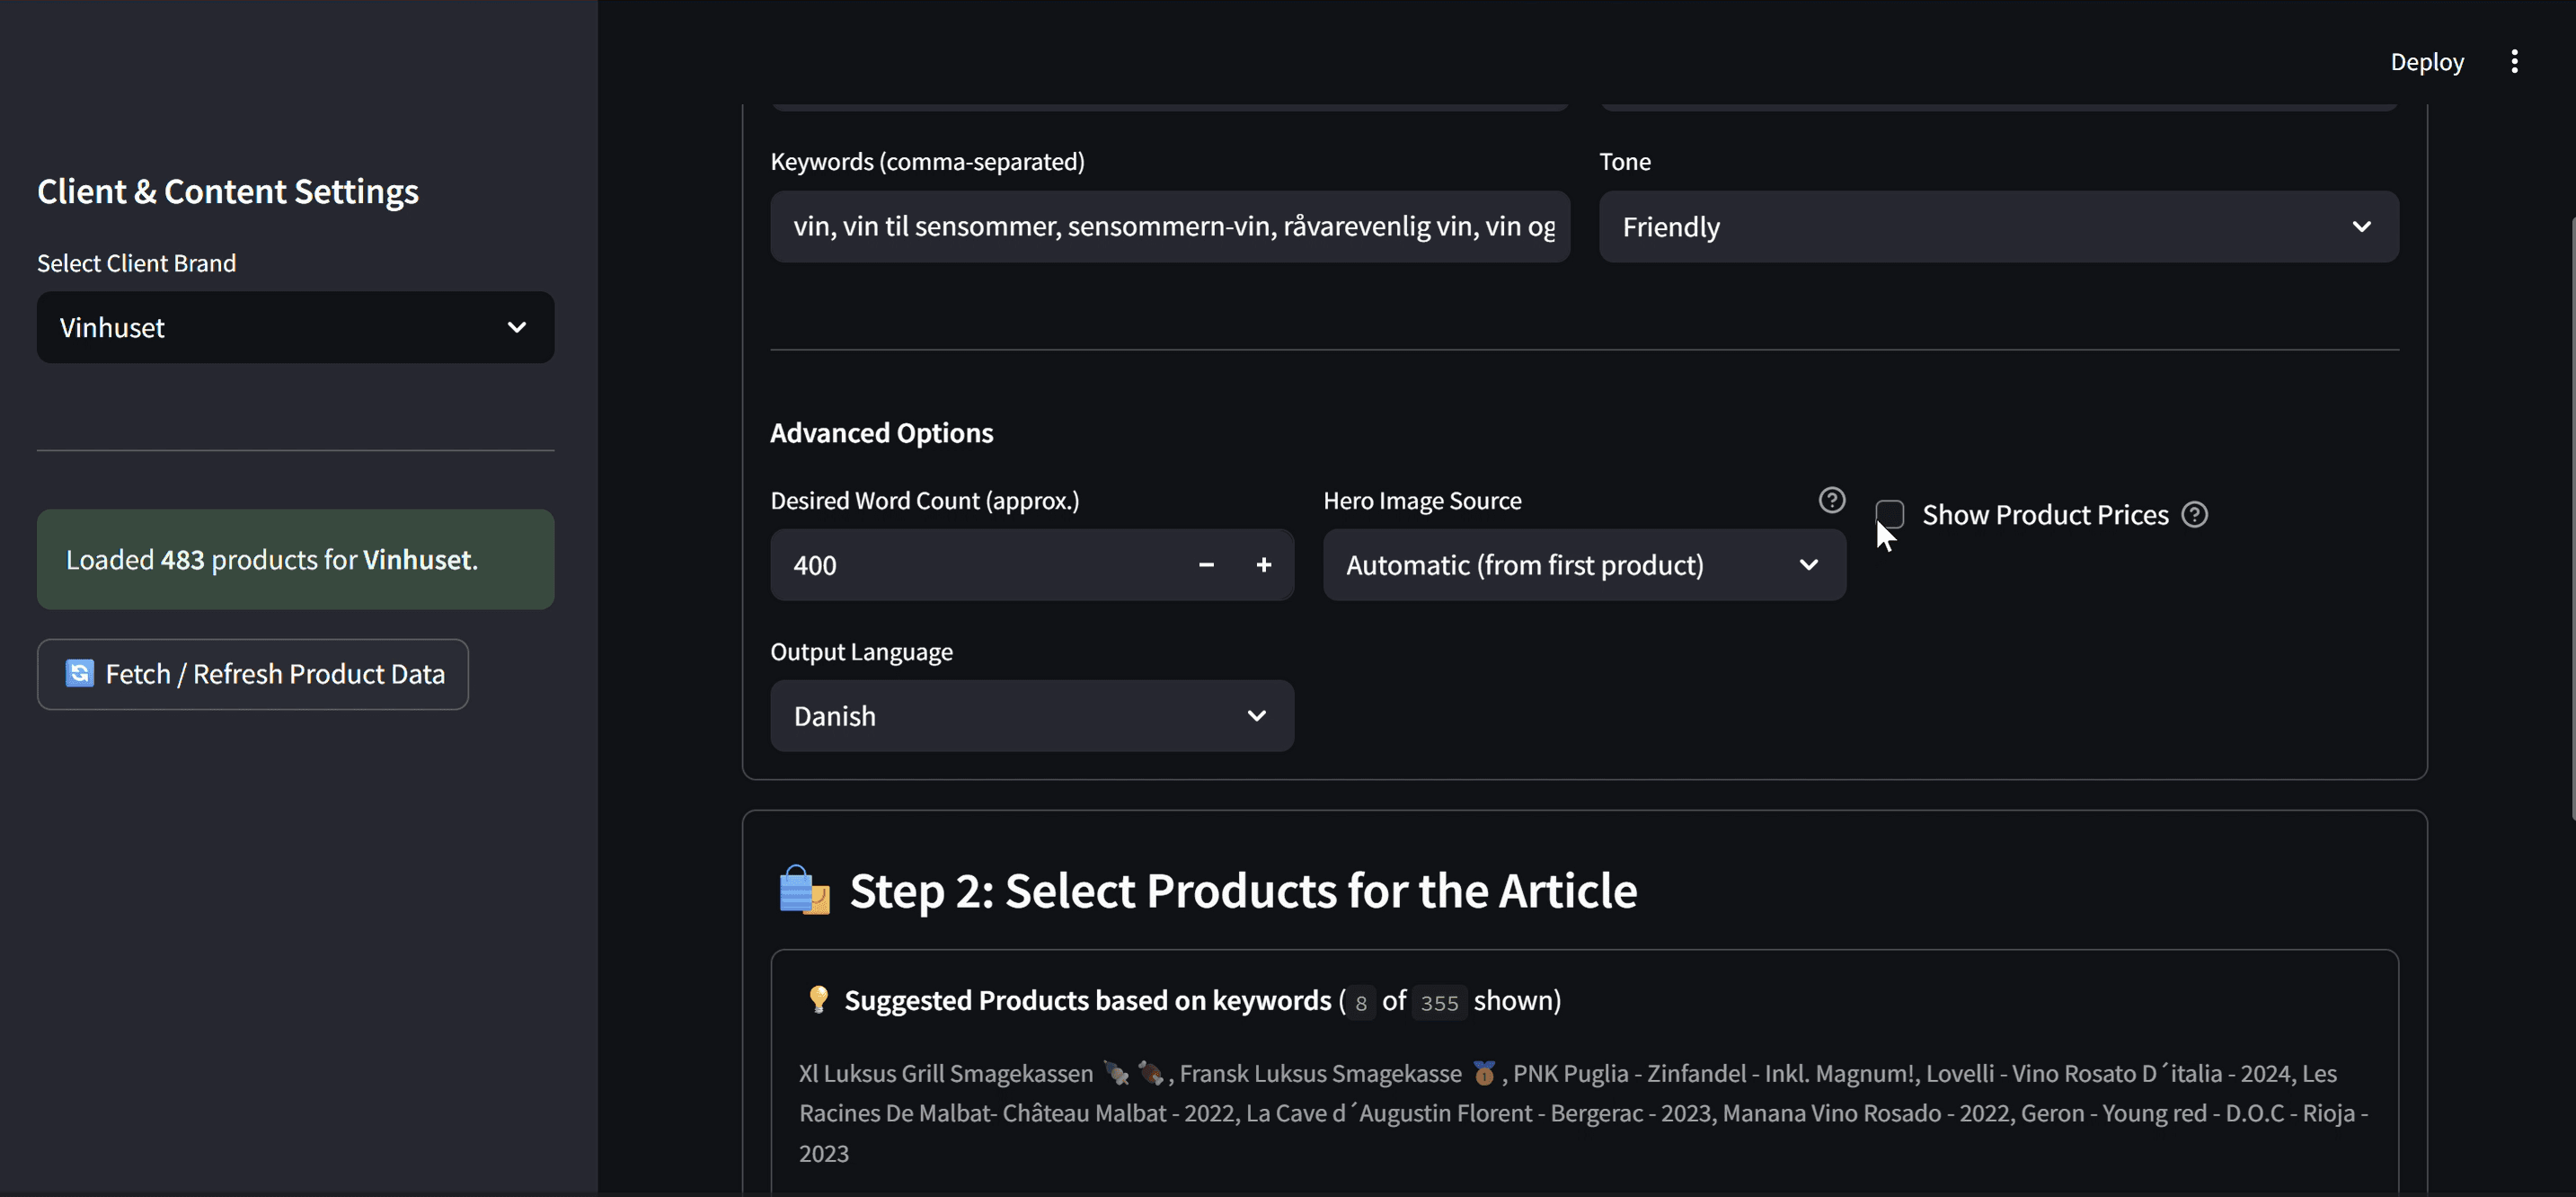The width and height of the screenshot is (2576, 1197).
Task: Open the Select Client Brand dropdown showing Vinhuset
Action: [295, 327]
